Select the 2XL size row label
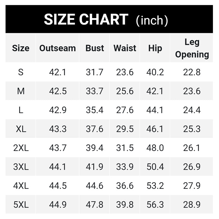The width and height of the screenshot is (219, 219). tap(21, 148)
